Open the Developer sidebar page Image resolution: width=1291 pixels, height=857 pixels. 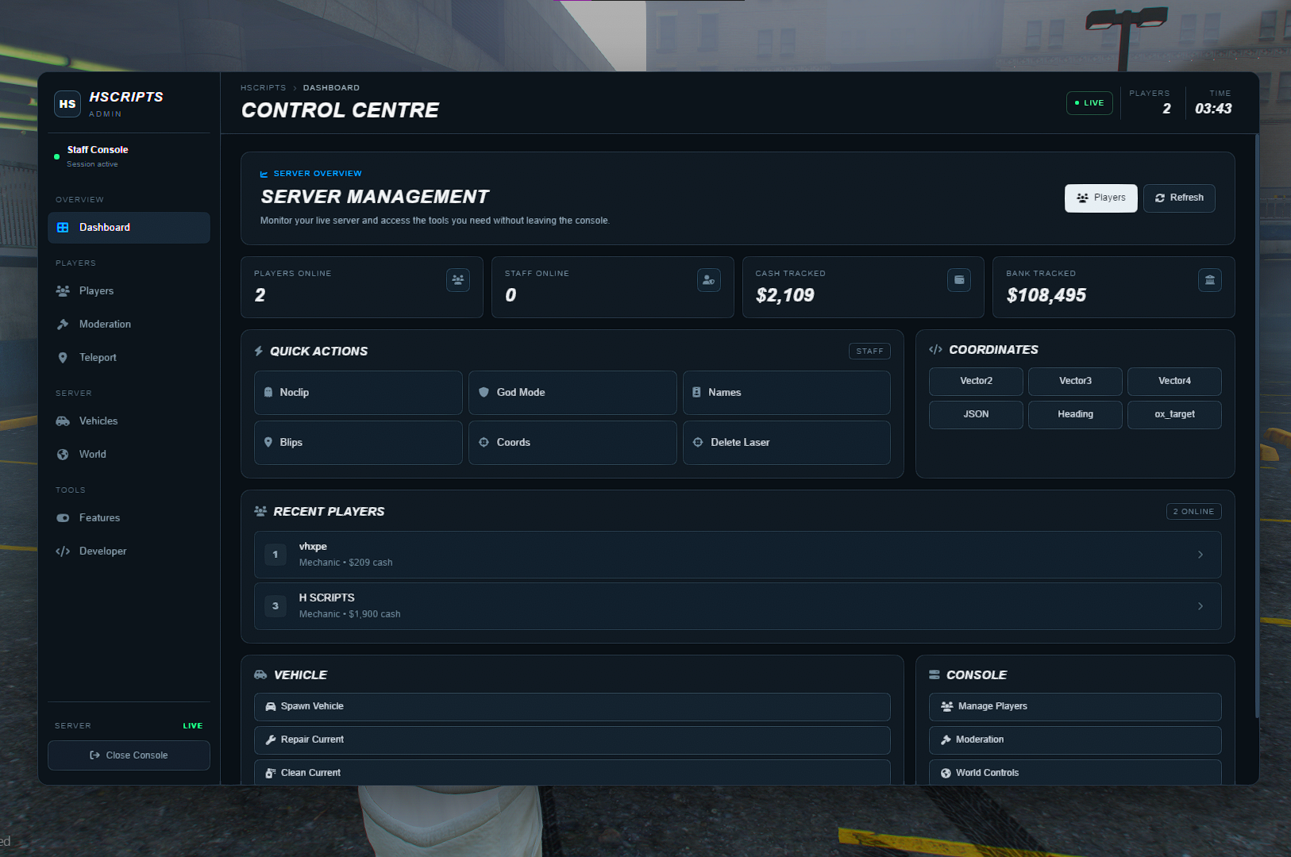click(129, 551)
